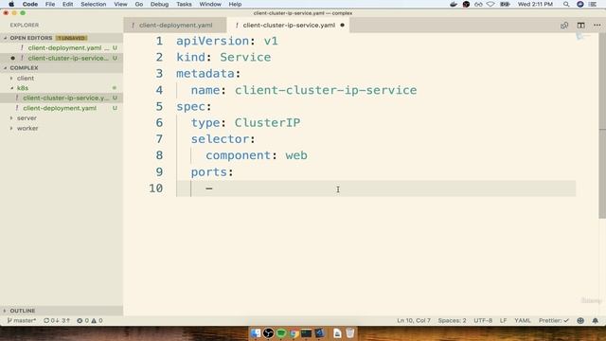Open the Tasks menu
The height and width of the screenshot is (341, 606).
184,4
